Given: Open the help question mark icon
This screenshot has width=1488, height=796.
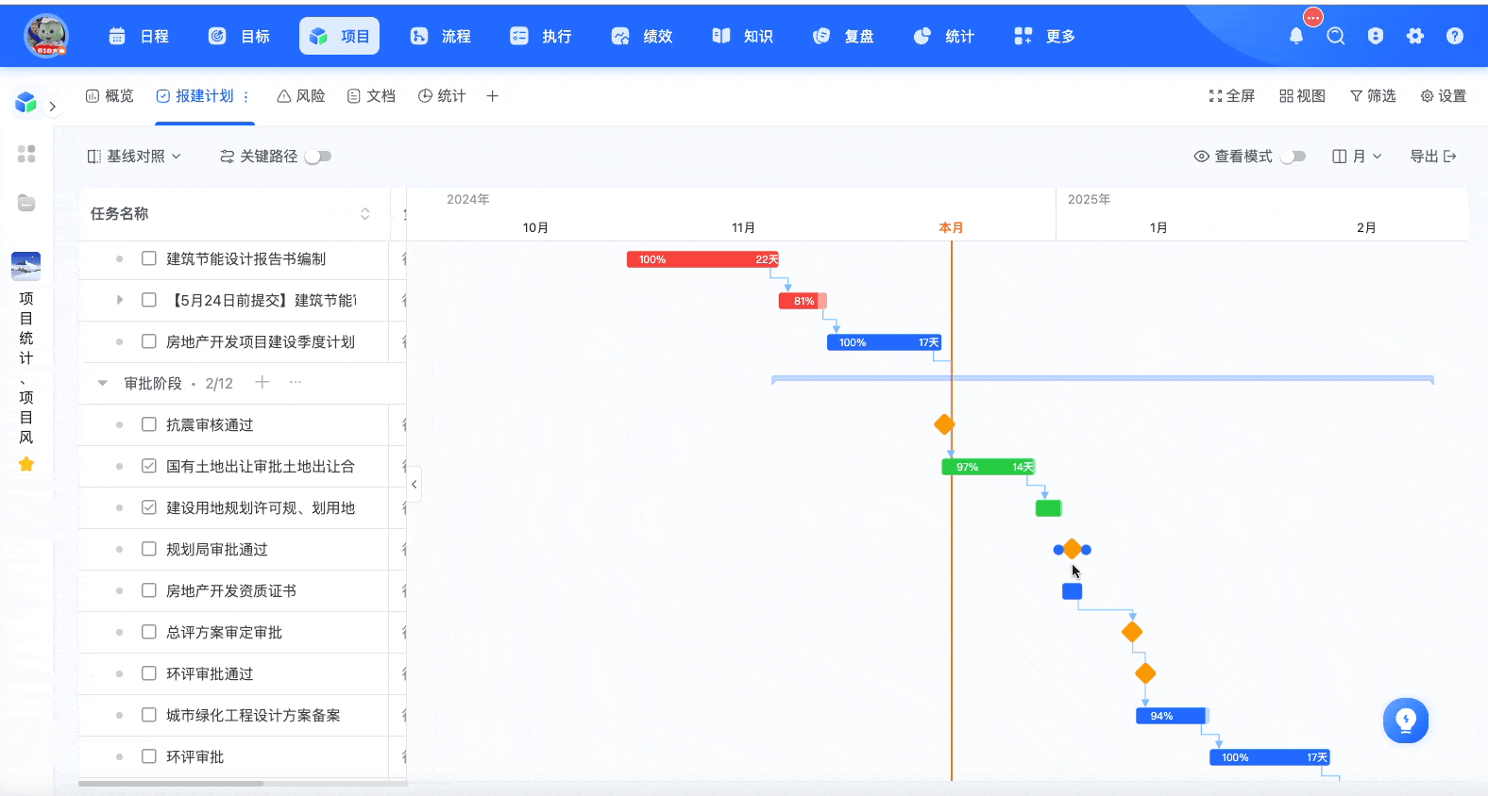Looking at the screenshot, I should (x=1455, y=36).
